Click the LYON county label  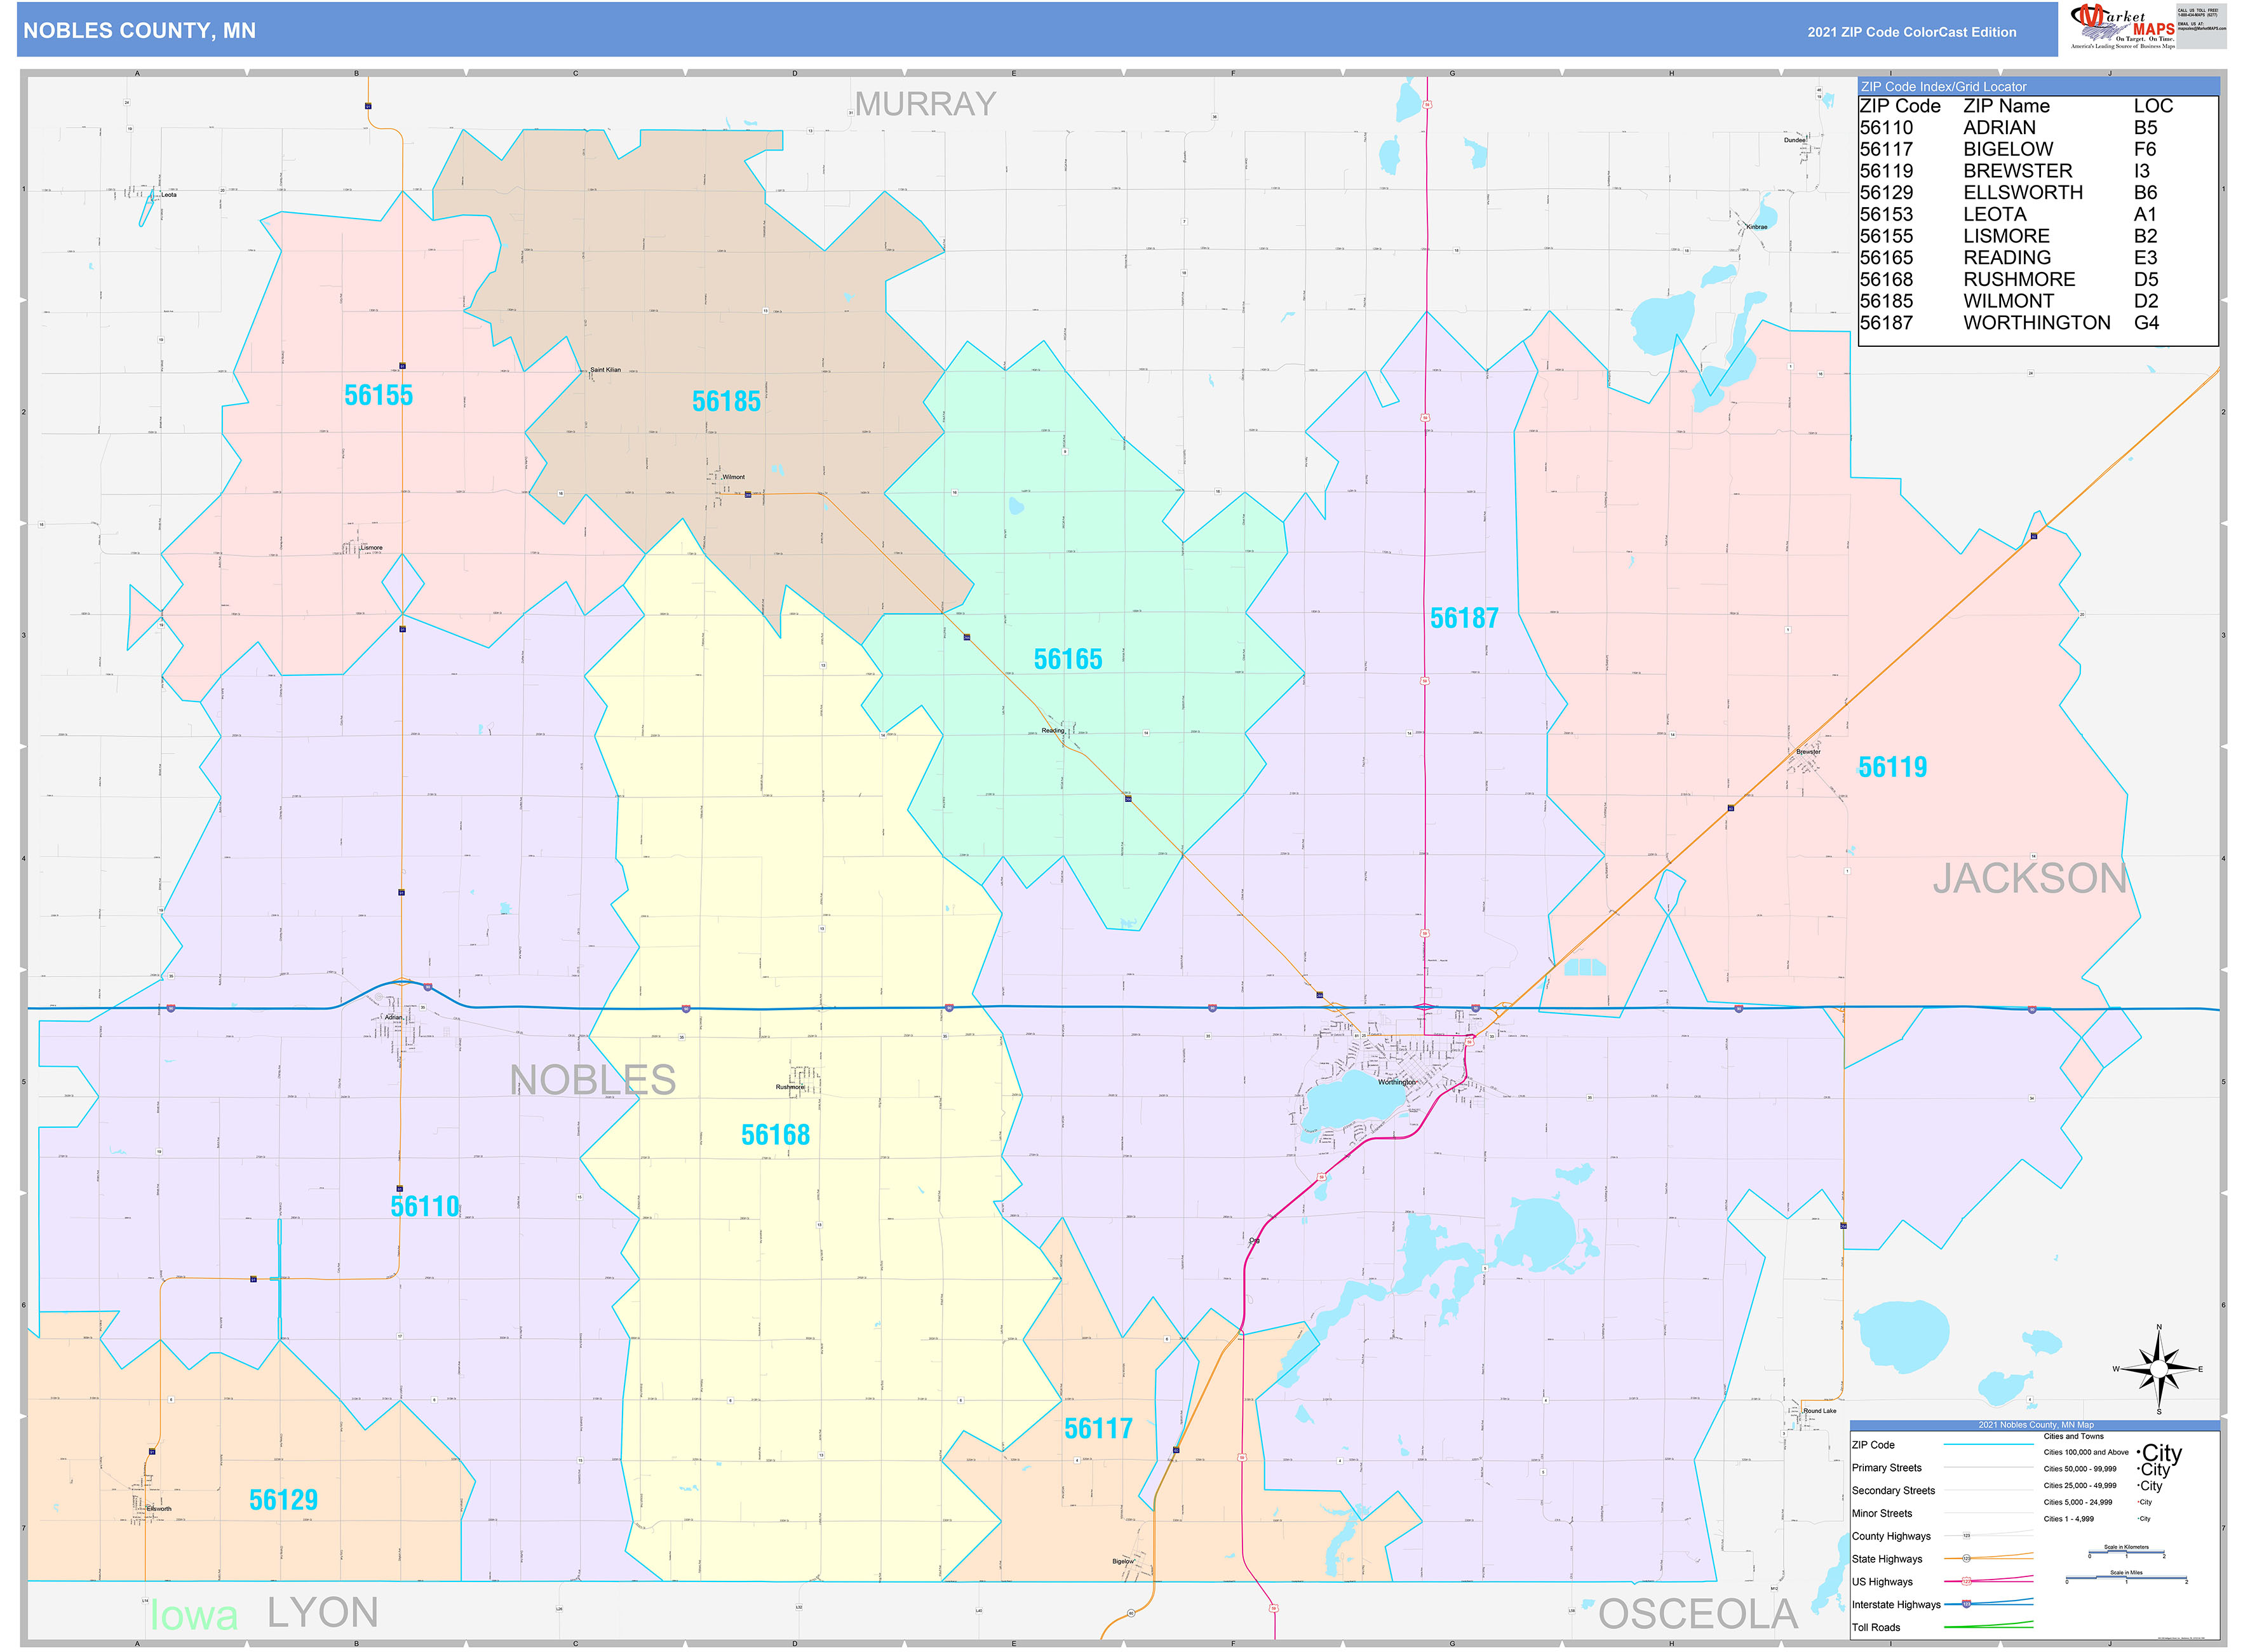(x=322, y=1612)
